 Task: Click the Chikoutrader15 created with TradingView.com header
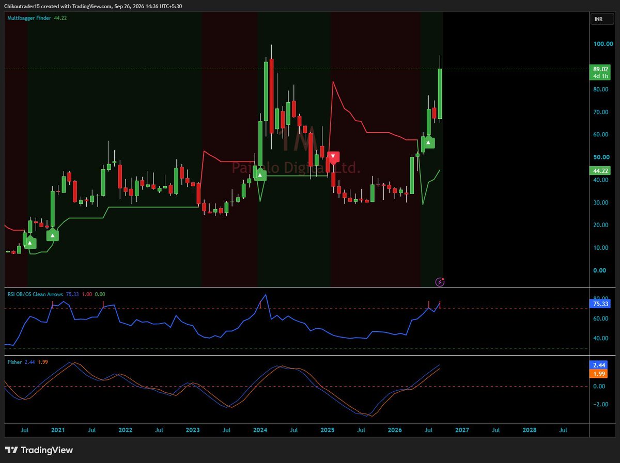(x=94, y=6)
